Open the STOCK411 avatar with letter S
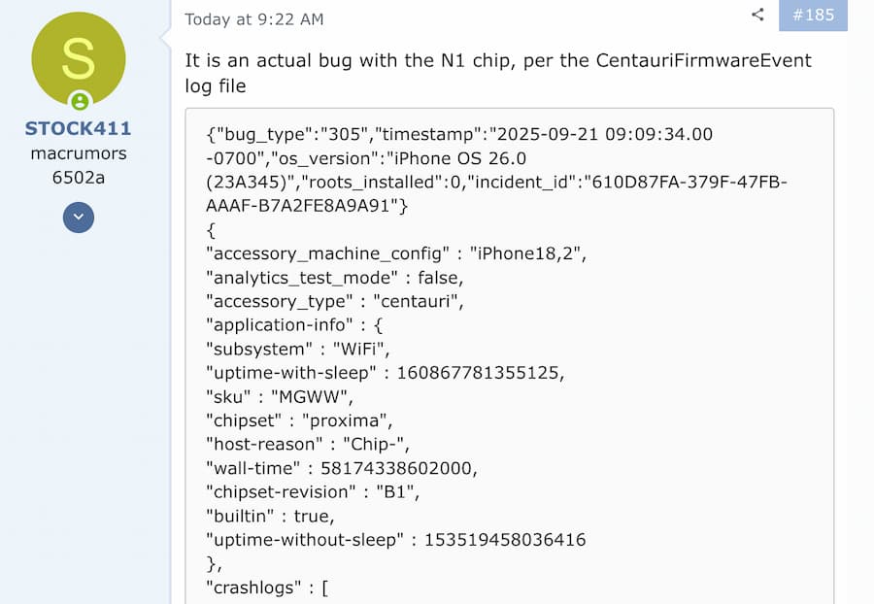 [x=79, y=59]
